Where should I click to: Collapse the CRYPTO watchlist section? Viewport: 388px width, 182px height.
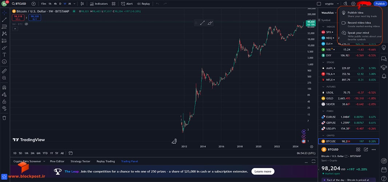[x=324, y=135]
